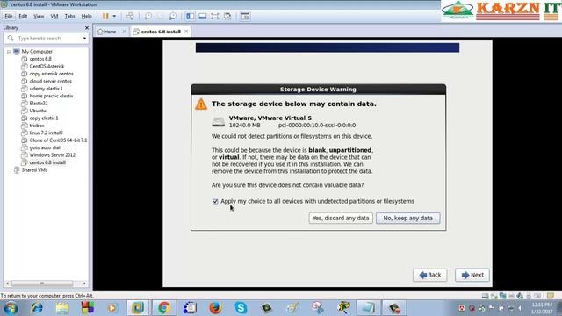Image resolution: width=562 pixels, height=316 pixels.
Task: Open the snapshot manager icon
Action: [x=172, y=16]
